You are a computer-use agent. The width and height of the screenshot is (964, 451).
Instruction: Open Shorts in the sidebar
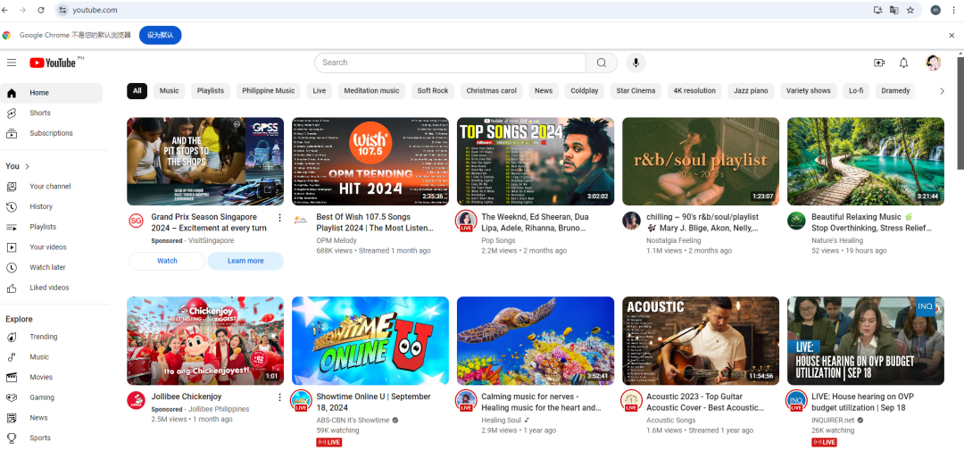click(52, 113)
